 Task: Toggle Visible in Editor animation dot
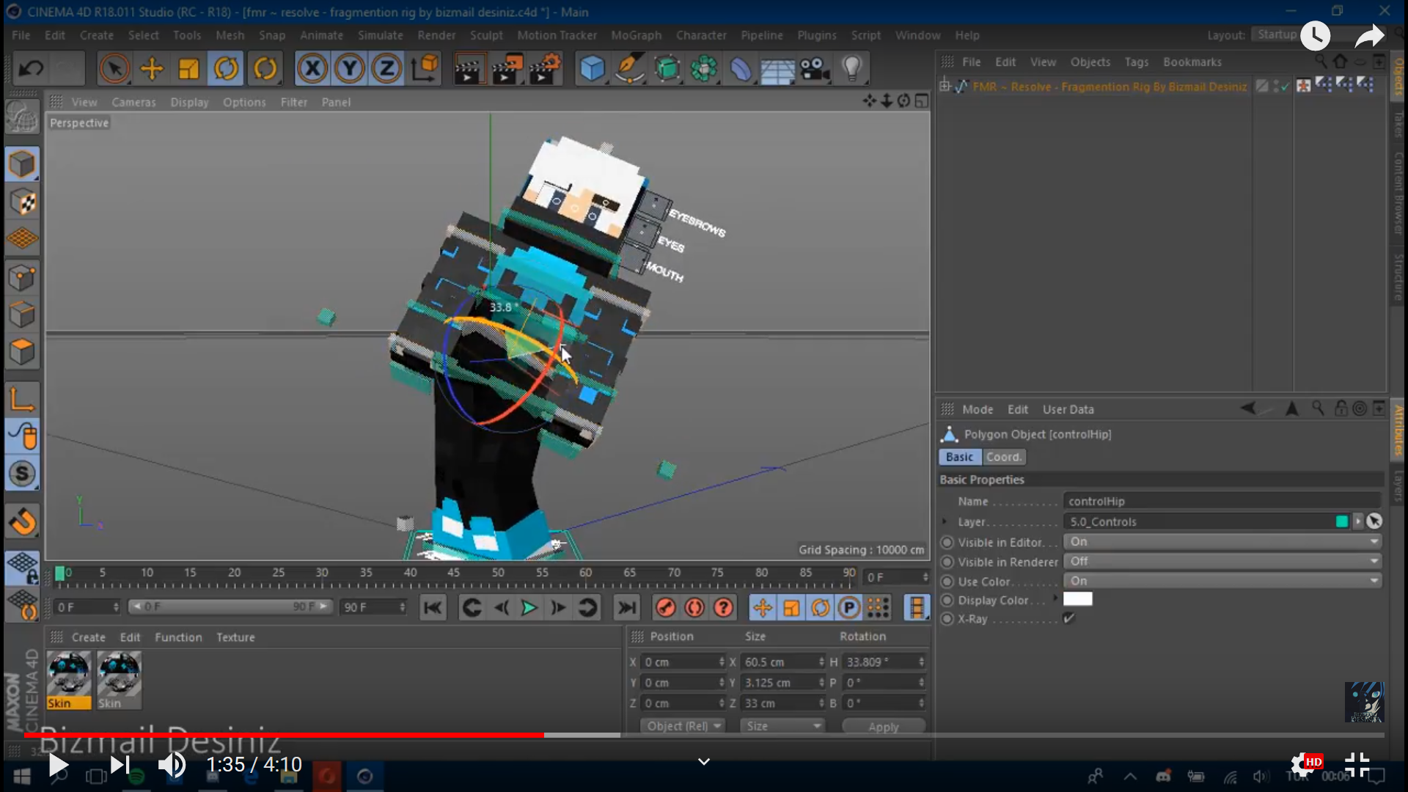pyautogui.click(x=947, y=543)
